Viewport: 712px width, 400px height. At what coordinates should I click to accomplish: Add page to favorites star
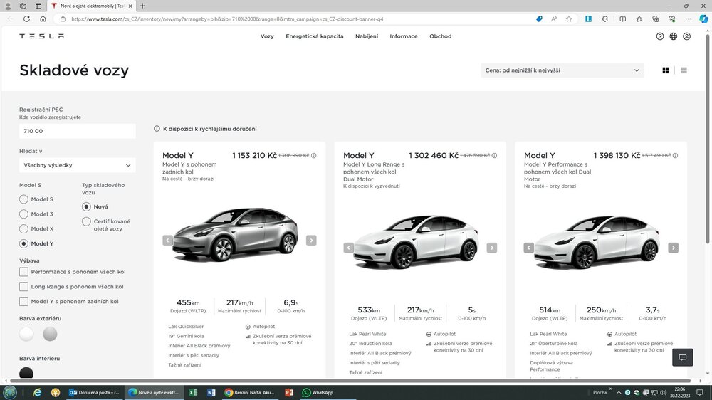click(x=568, y=19)
